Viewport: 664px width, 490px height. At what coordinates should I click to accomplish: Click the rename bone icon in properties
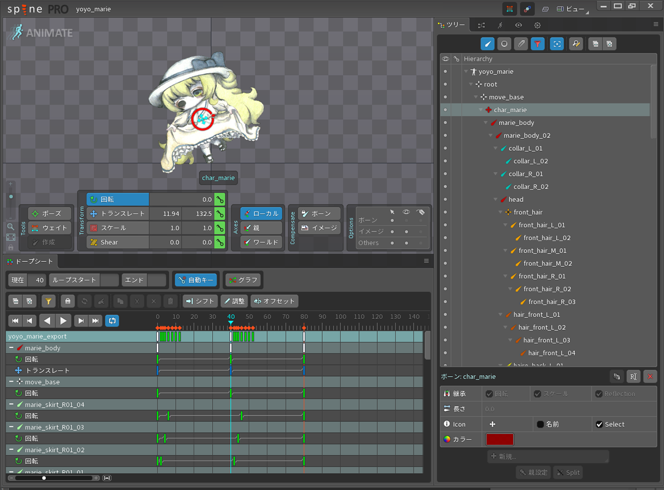tap(633, 376)
